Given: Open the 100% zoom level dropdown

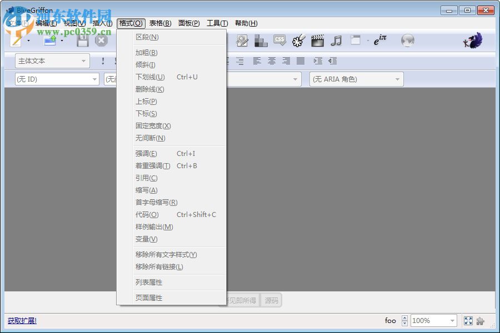Looking at the screenshot, I should (x=433, y=320).
